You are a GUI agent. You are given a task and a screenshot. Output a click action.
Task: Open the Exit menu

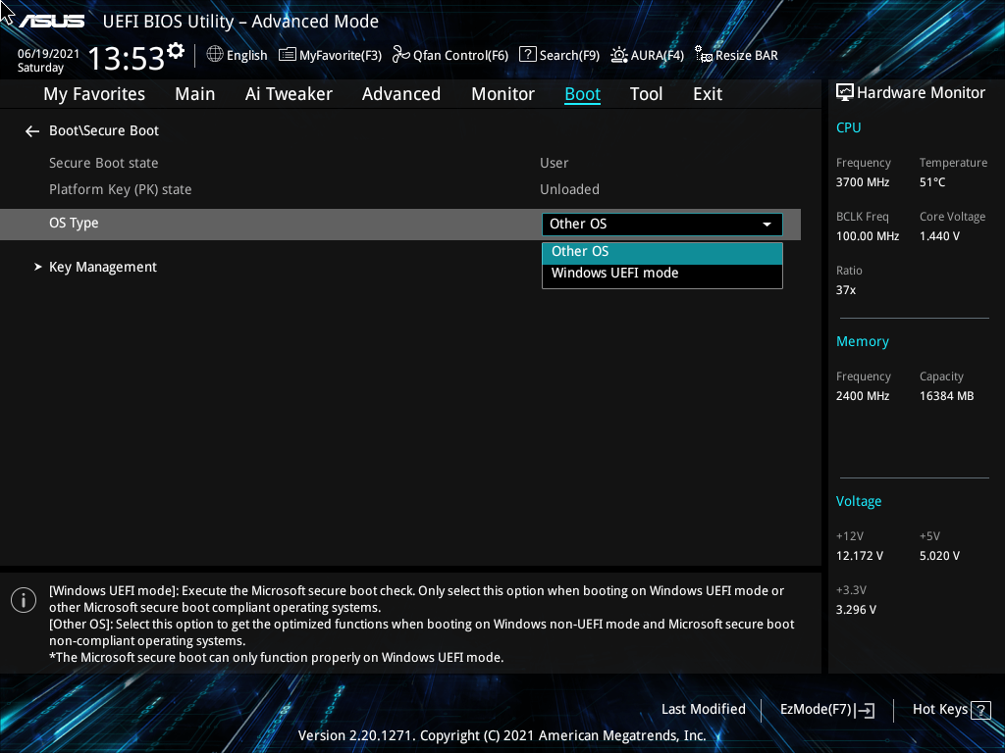point(707,93)
